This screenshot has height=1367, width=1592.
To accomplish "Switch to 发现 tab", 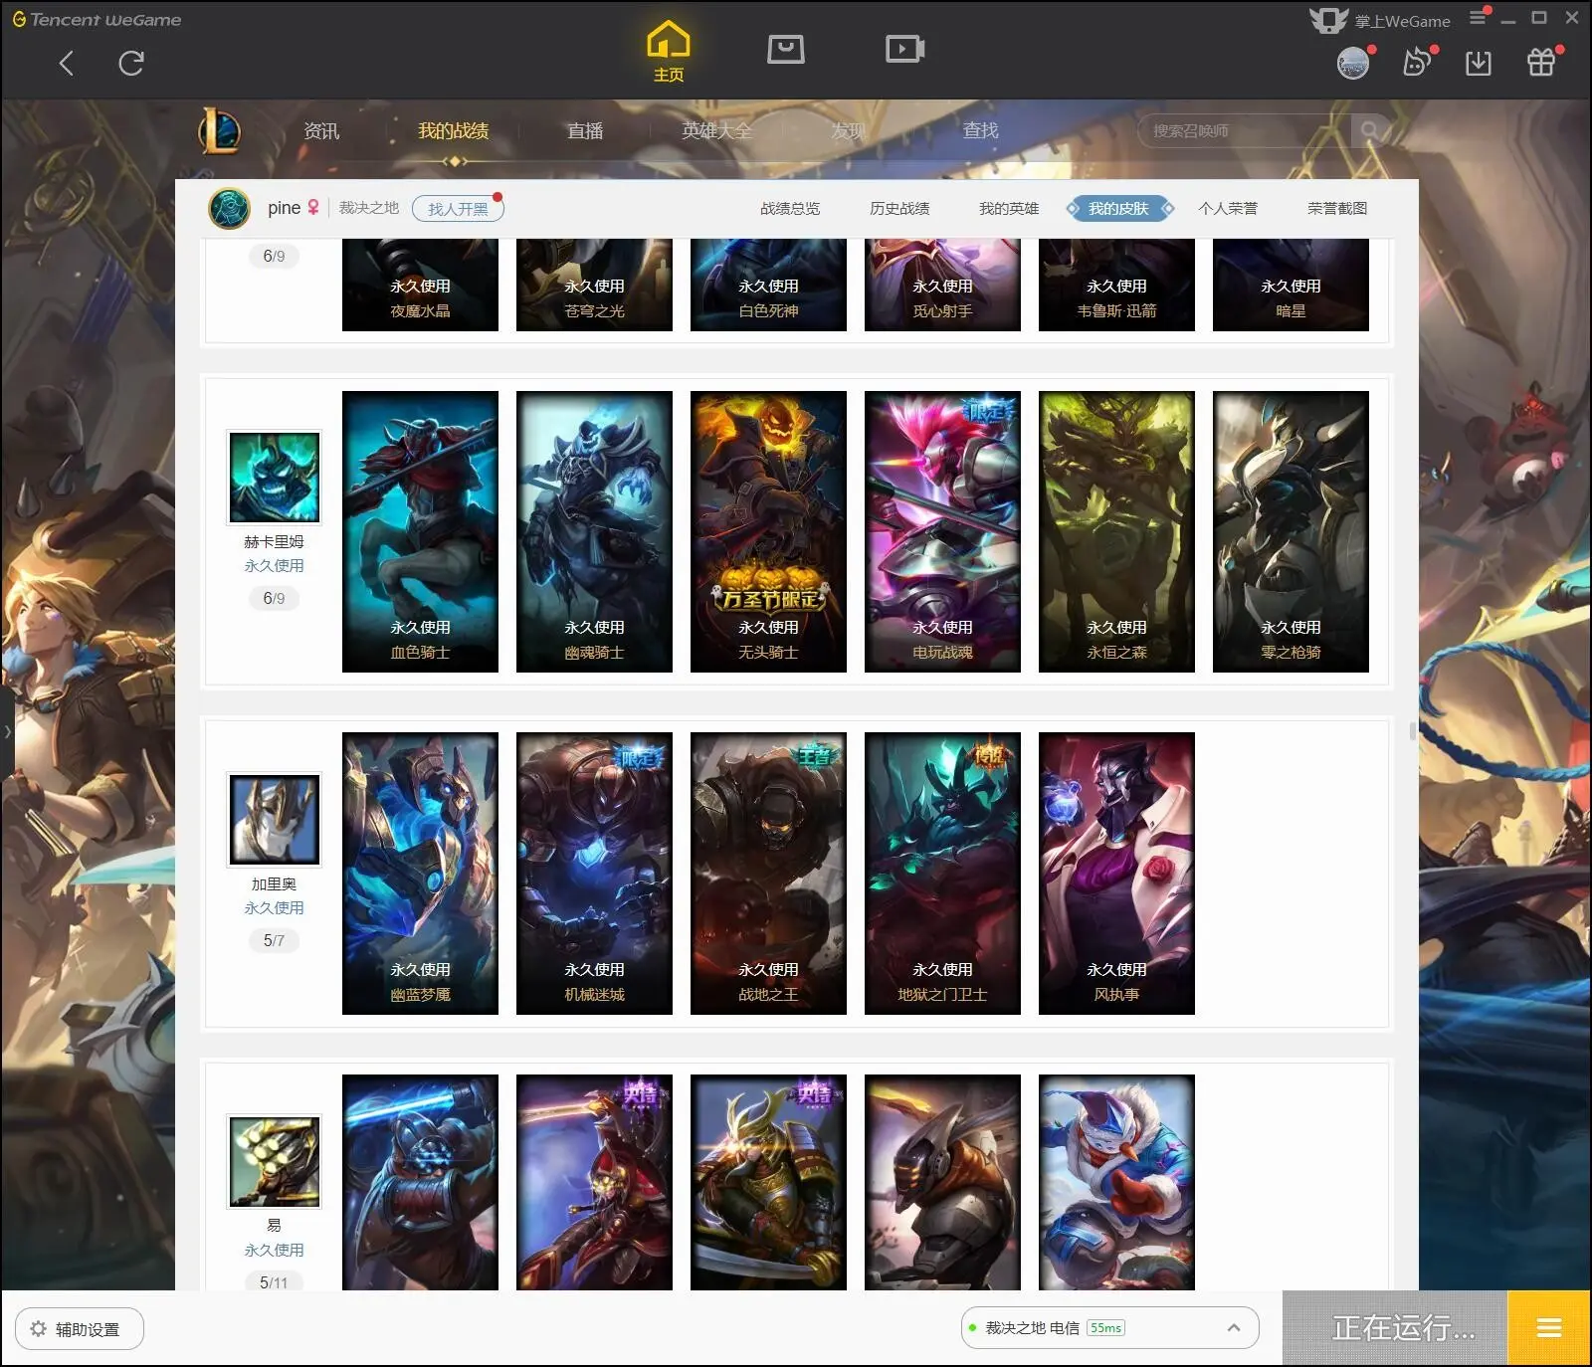I will [849, 131].
